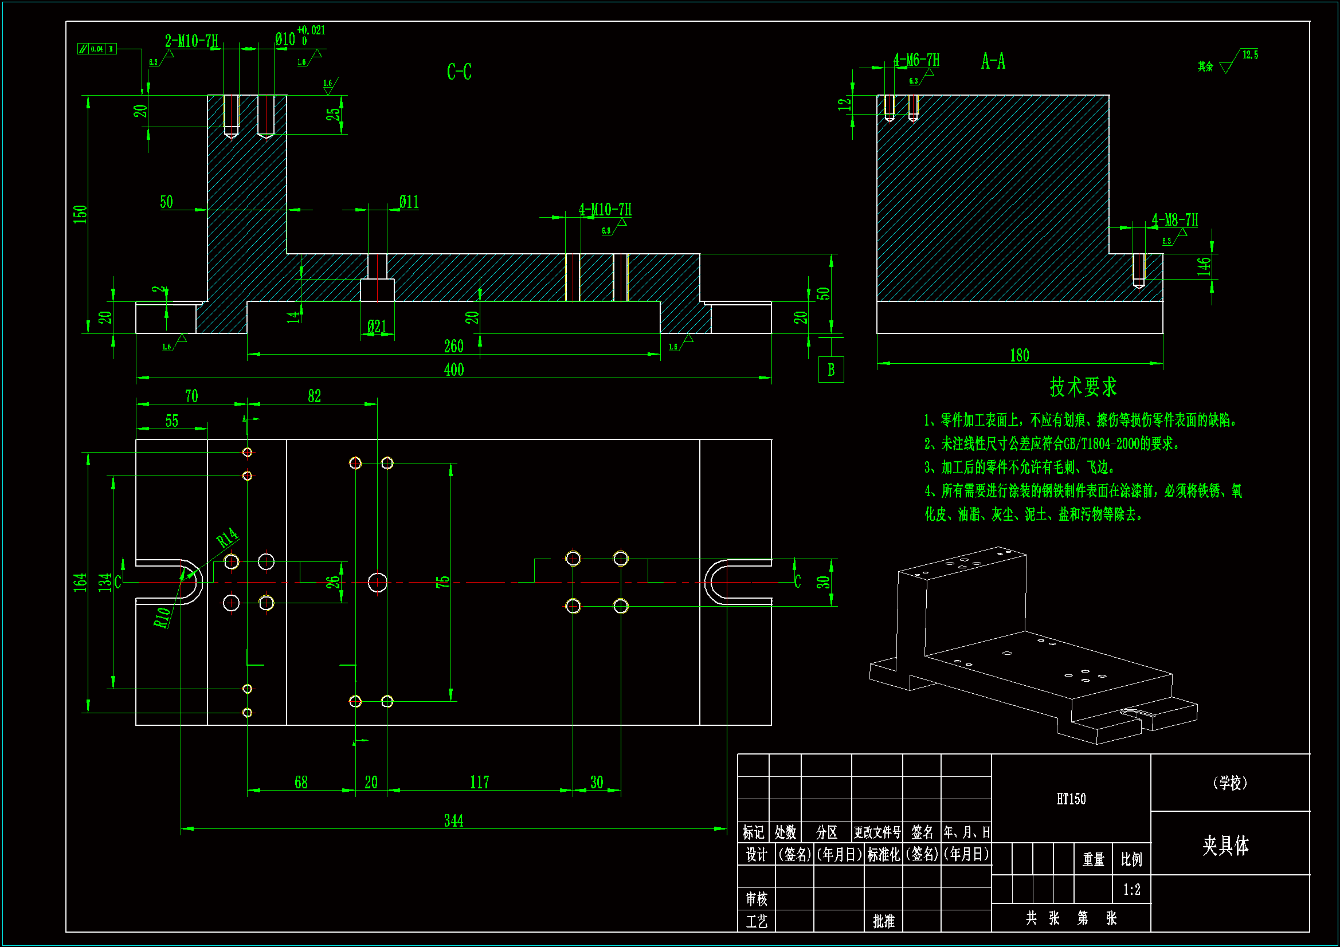This screenshot has height=947, width=1340.
Task: Click the parallelism tolerance frame 0.04 B
Action: click(97, 49)
